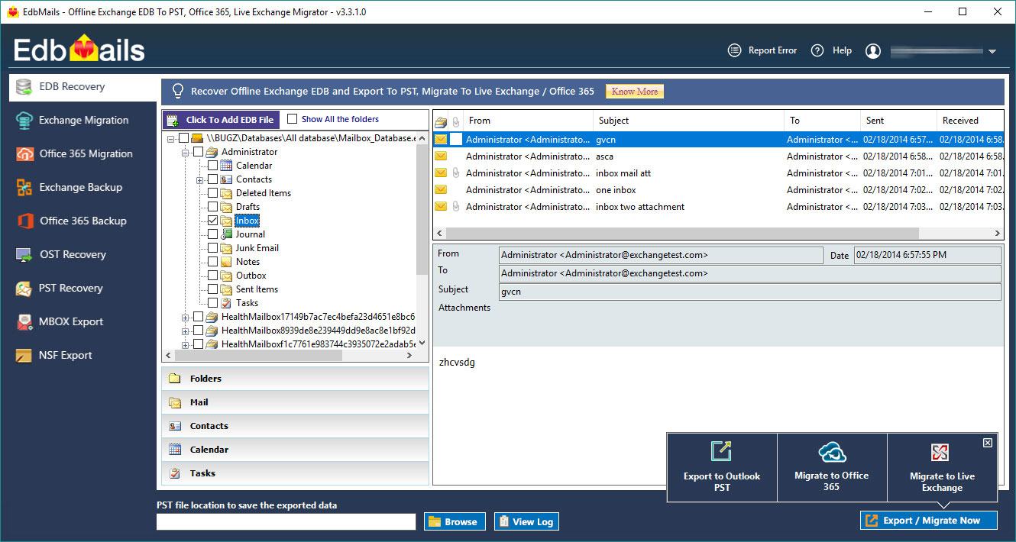
Task: Switch to the Office 365 Migration tab
Action: (x=84, y=154)
